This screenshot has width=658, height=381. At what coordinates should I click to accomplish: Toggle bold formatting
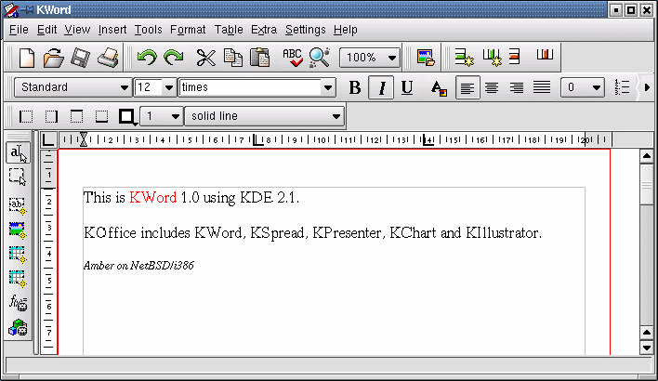click(x=355, y=87)
